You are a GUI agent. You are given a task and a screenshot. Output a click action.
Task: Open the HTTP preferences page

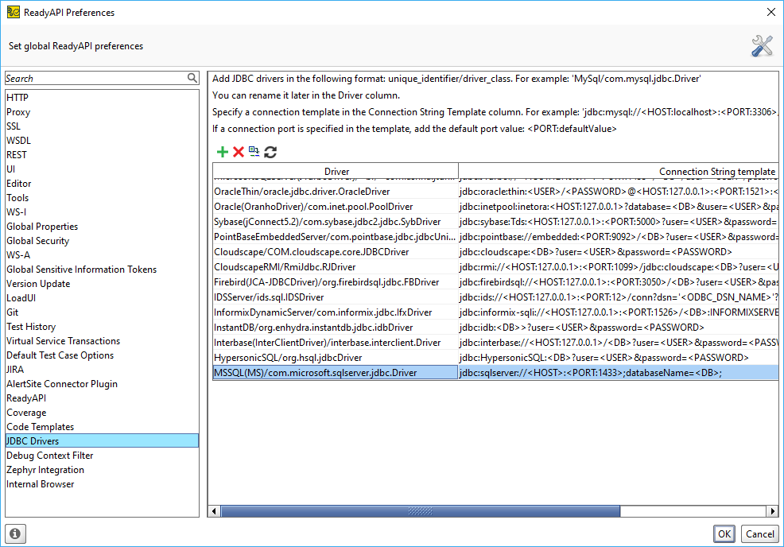(102, 98)
